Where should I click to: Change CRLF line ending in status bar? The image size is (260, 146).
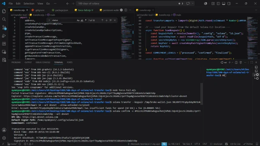(205, 144)
